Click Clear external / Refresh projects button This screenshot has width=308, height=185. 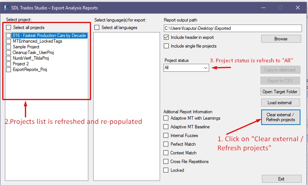coord(281,117)
